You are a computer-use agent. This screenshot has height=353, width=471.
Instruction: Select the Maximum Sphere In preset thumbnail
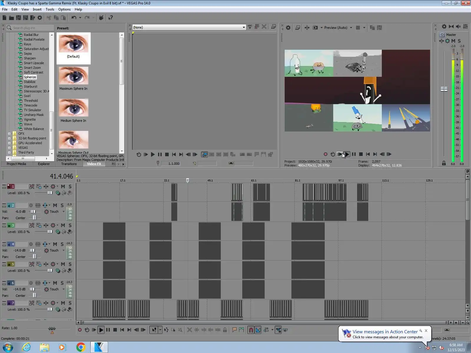tap(73, 76)
